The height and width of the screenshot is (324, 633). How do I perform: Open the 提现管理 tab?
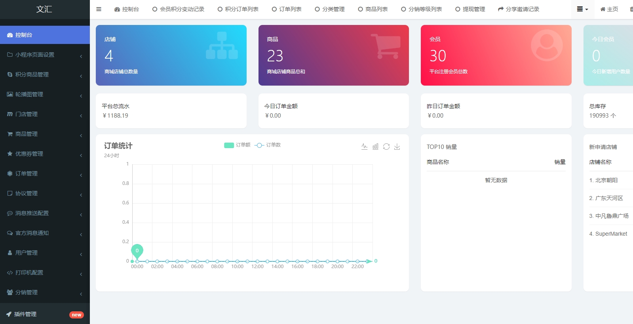click(470, 9)
